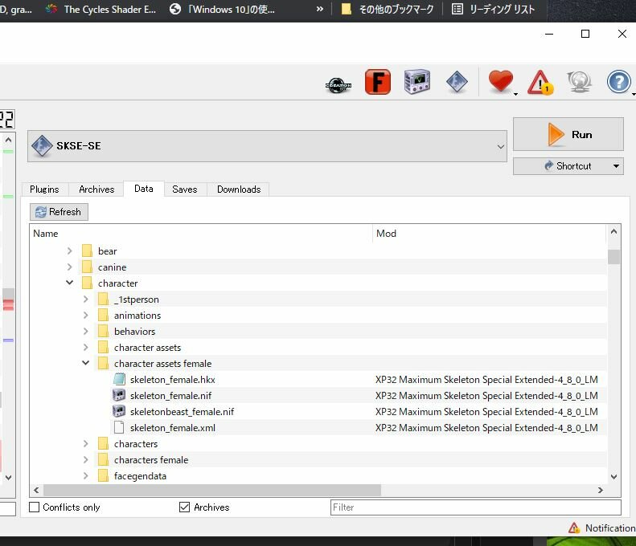Image resolution: width=636 pixels, height=546 pixels.
Task: Open the リーディング リスト reading list
Action: click(x=493, y=10)
